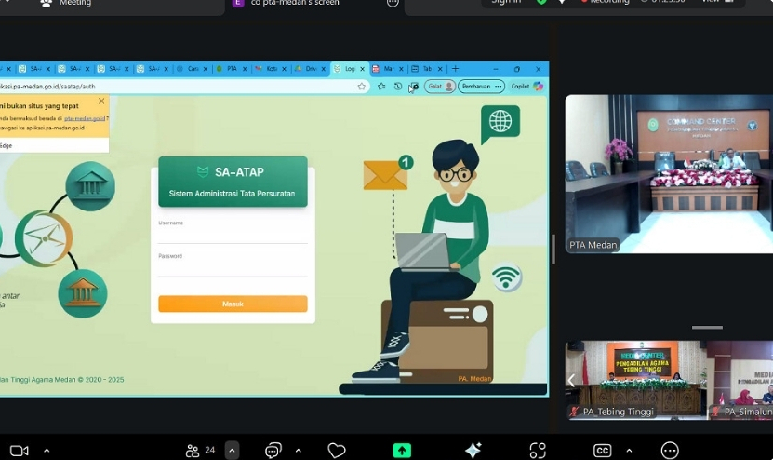Click the heart reactions icon

337,450
